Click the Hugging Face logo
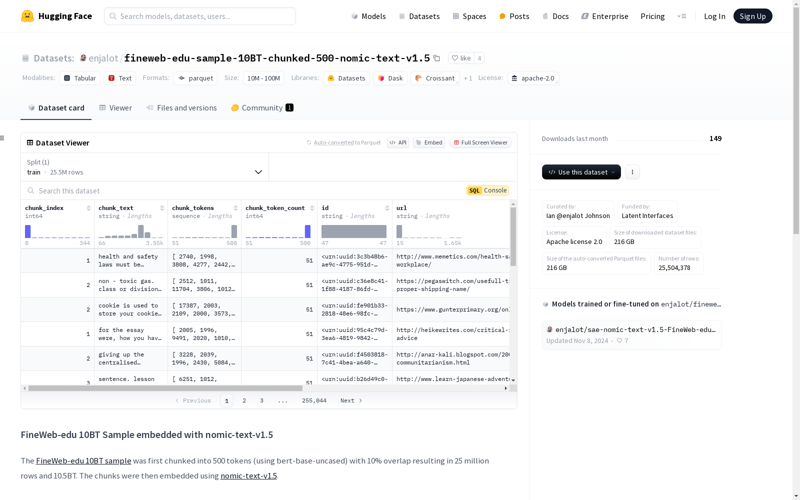 tap(56, 16)
